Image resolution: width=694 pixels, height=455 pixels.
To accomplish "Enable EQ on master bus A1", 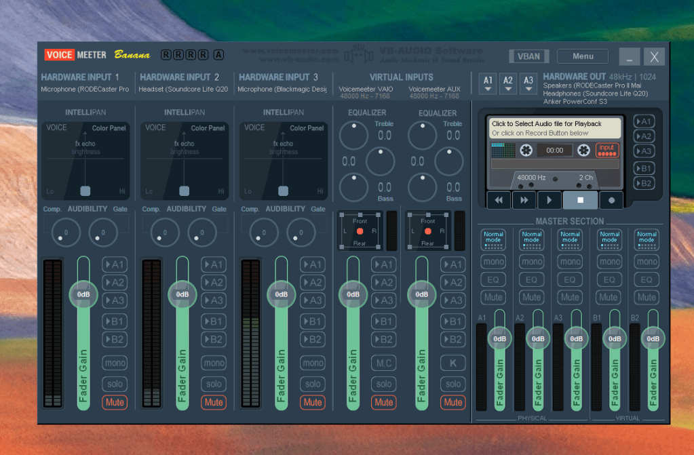I will coord(493,280).
